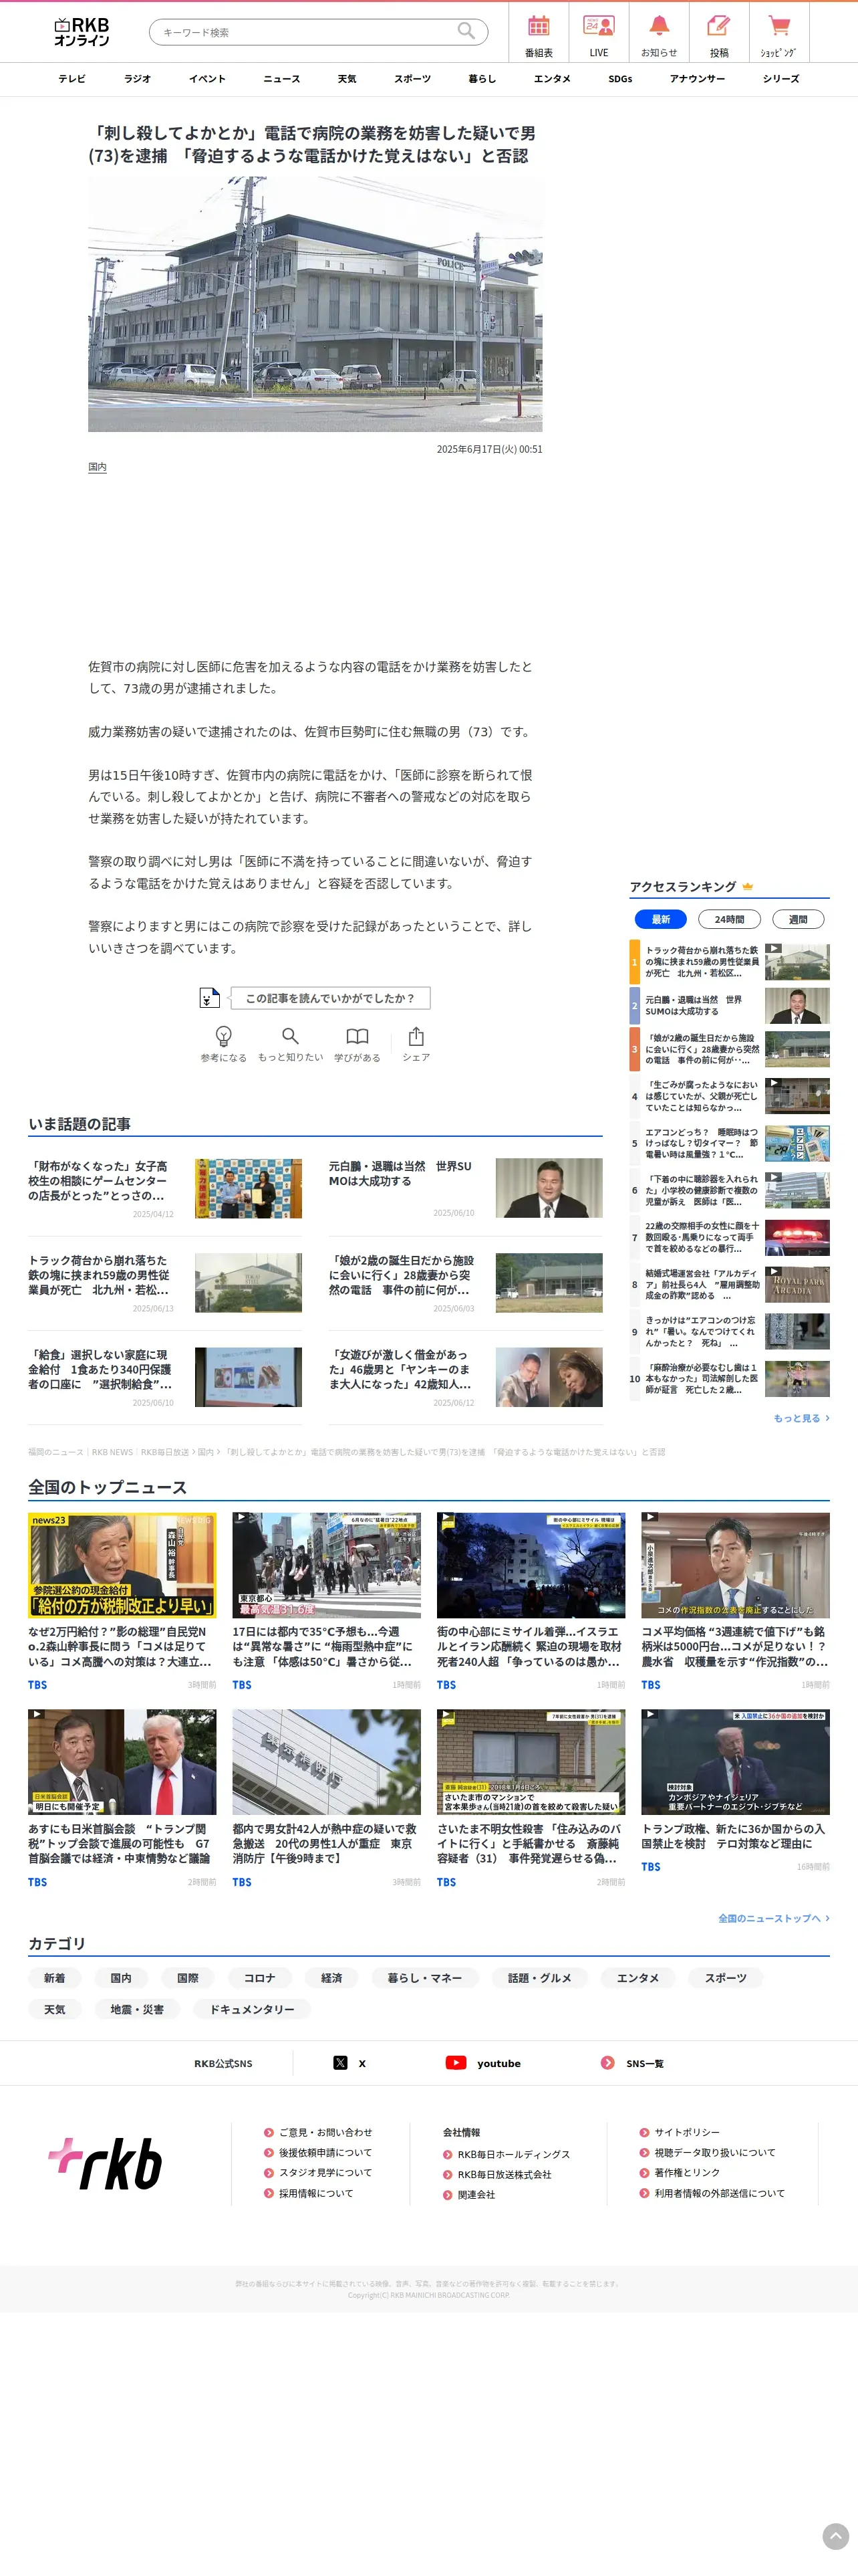The height and width of the screenshot is (2576, 858).
Task: Open the 投稿 submission icon
Action: coord(719,26)
